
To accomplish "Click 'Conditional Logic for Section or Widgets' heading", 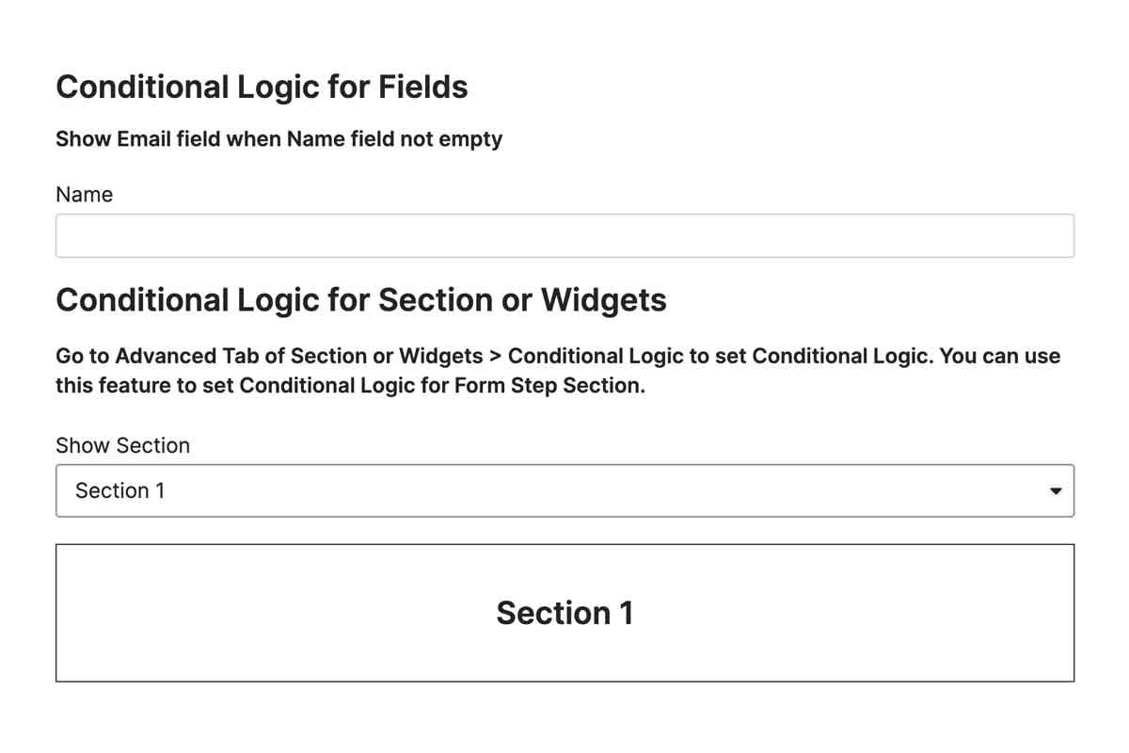I will pyautogui.click(x=361, y=300).
